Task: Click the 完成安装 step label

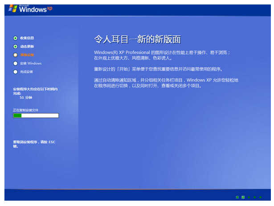Action: coord(26,72)
